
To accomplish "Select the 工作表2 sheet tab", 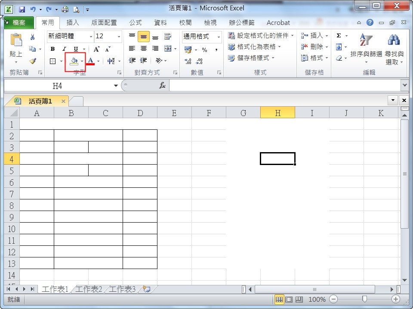I will tap(89, 289).
